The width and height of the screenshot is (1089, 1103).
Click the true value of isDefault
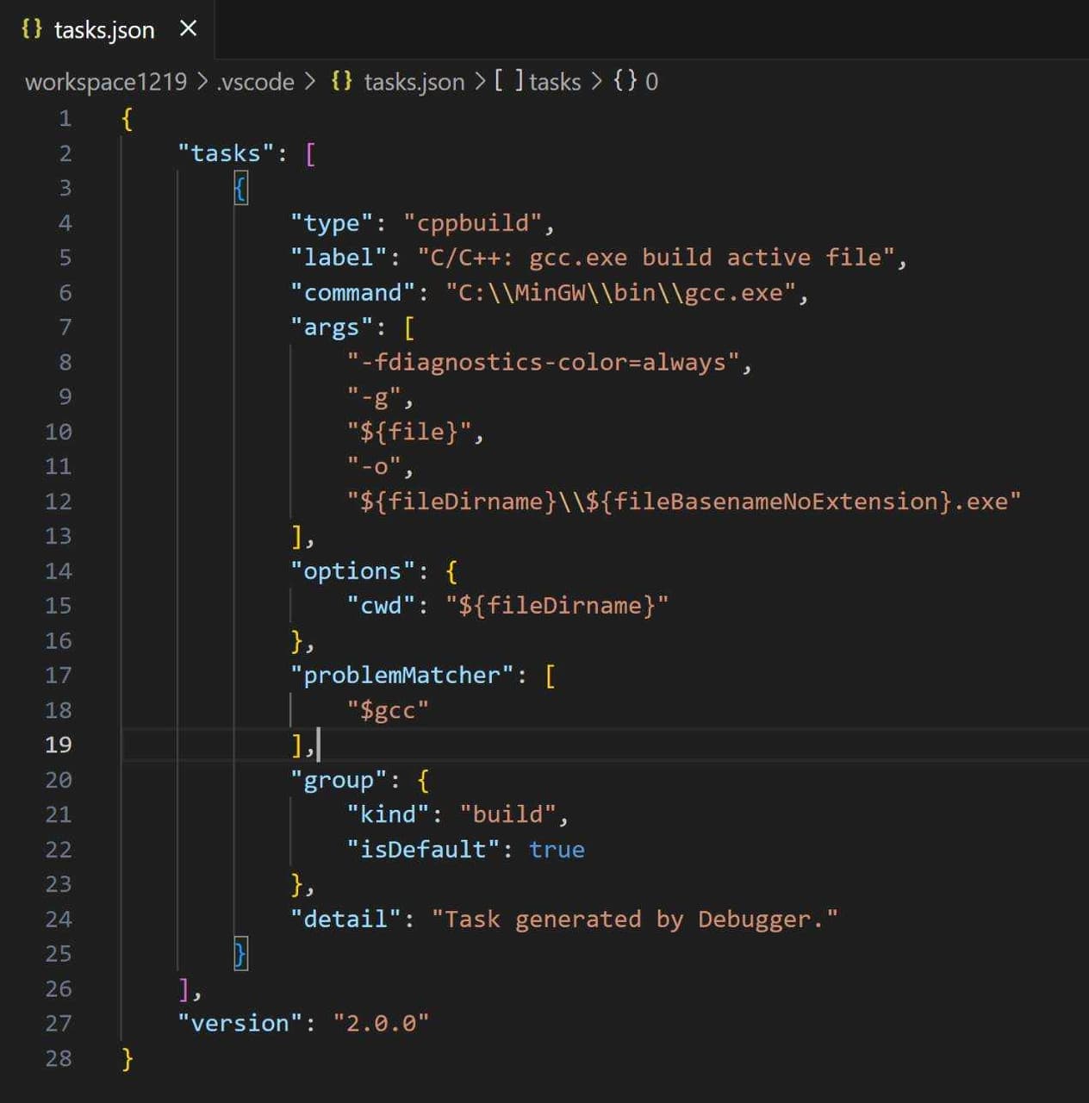click(557, 850)
